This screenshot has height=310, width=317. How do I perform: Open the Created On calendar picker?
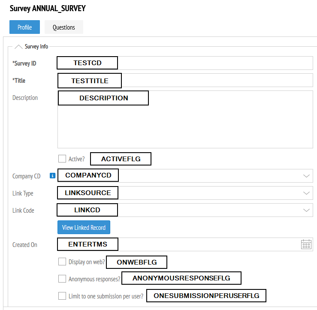(x=306, y=244)
